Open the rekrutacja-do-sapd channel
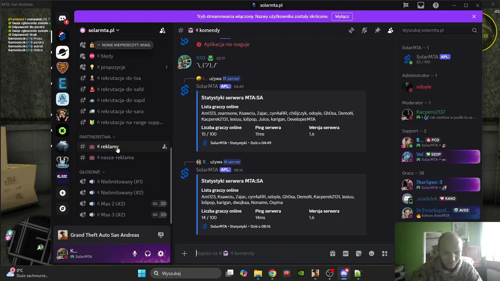Screen dimensions: 500x281 (x=123, y=100)
